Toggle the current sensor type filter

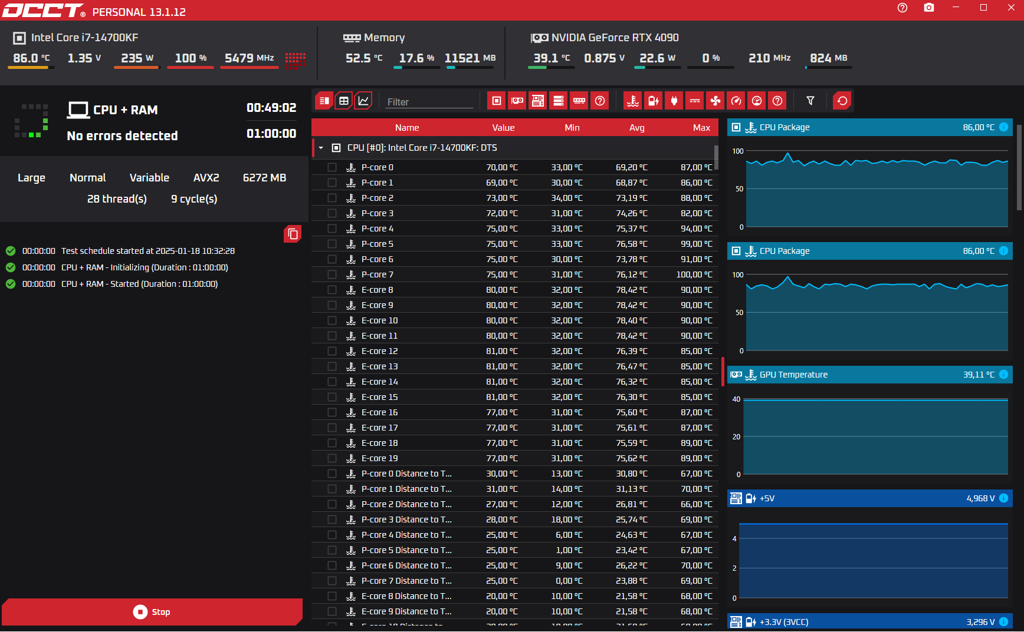(695, 101)
